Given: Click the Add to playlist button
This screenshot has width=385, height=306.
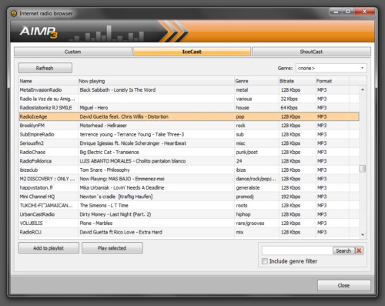Looking at the screenshot, I should (x=49, y=248).
